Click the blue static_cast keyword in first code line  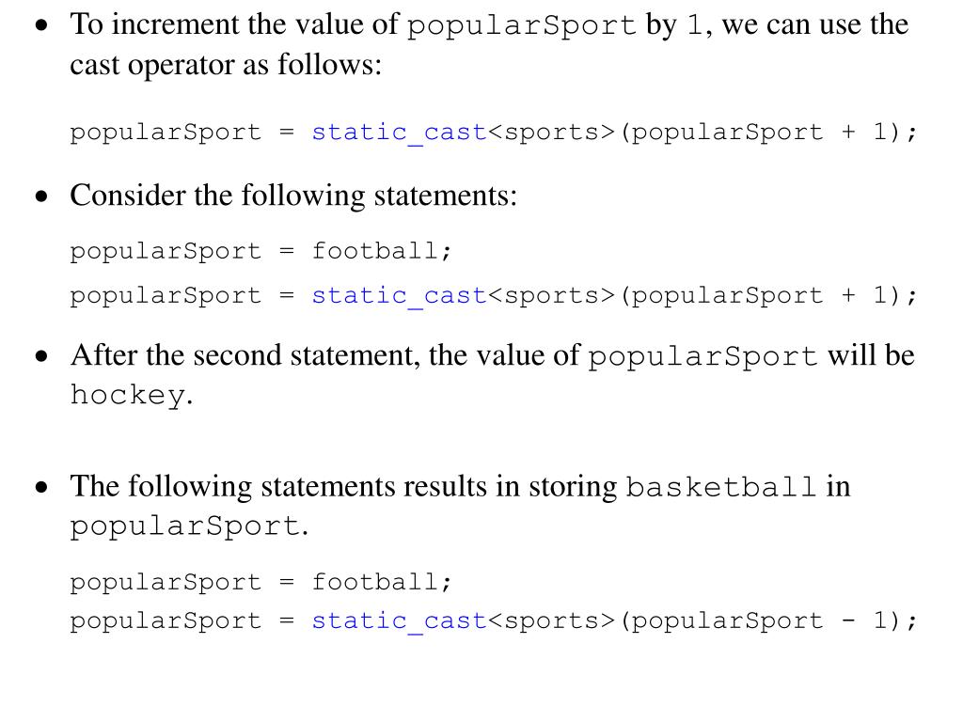tap(399, 133)
